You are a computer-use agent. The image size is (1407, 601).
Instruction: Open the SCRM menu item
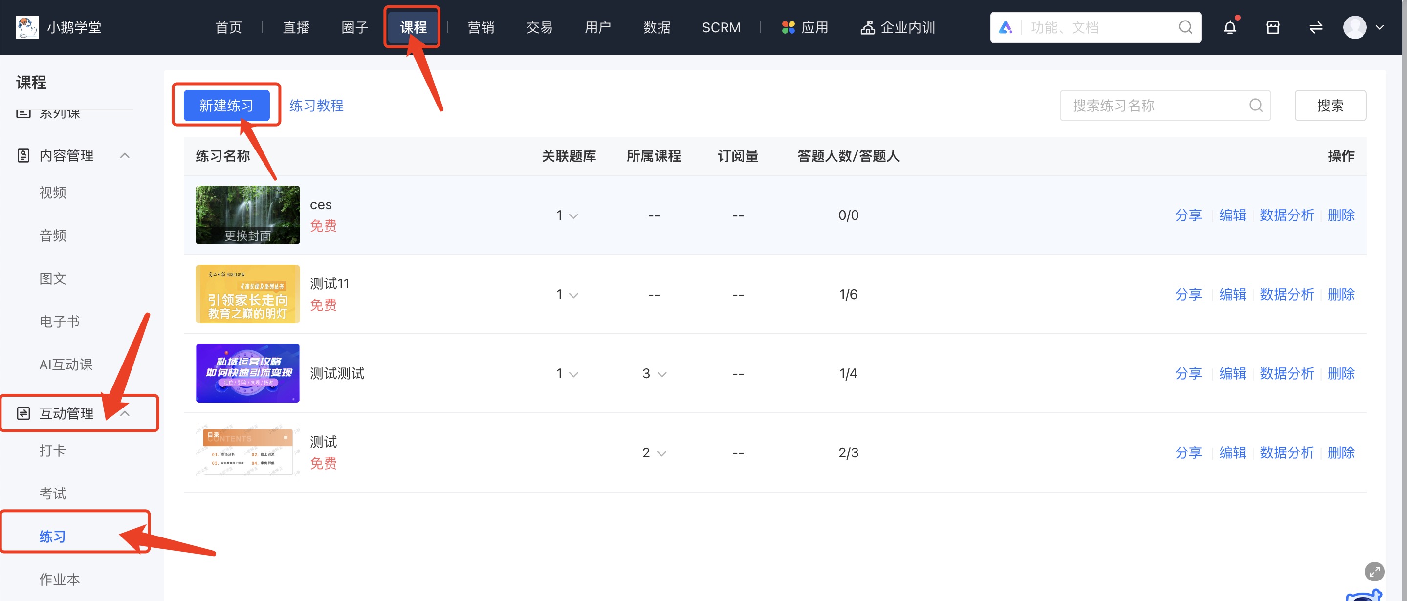coord(721,27)
